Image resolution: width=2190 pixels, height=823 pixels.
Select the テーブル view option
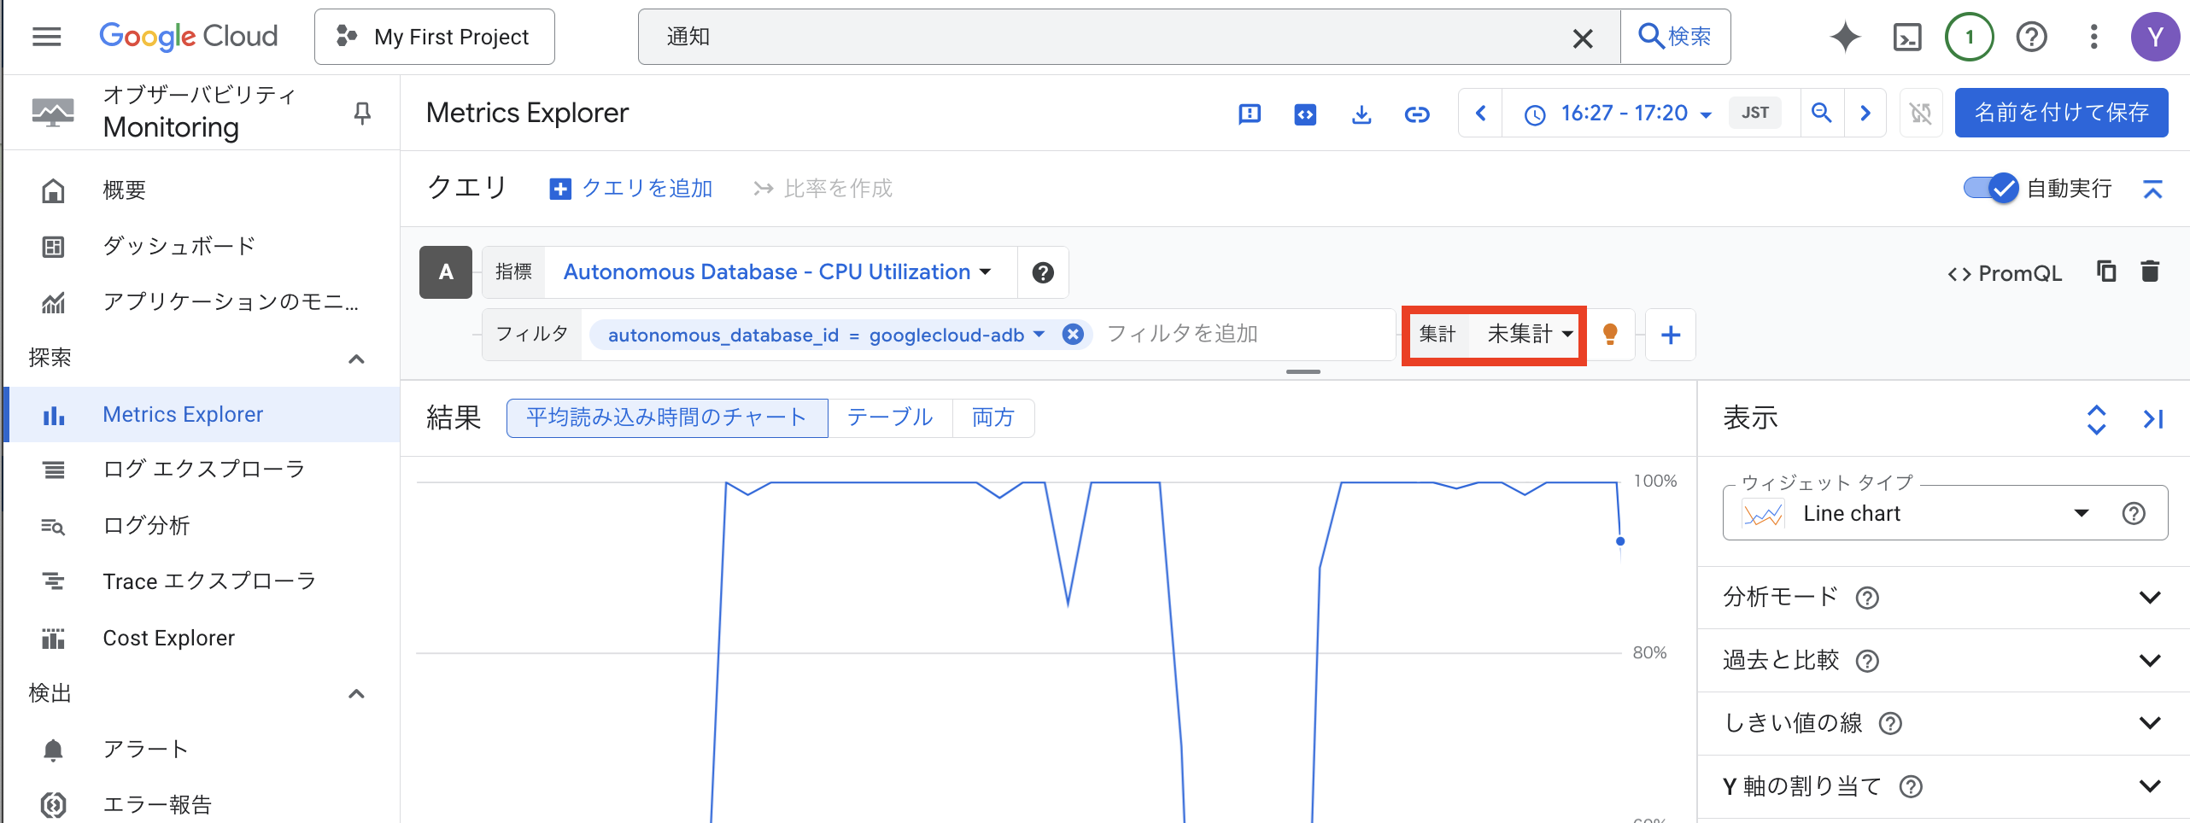[889, 417]
